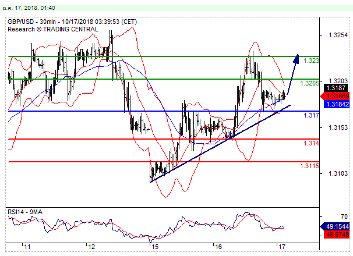
Task: Click the green 1.323 resistance label
Action: coord(311,61)
